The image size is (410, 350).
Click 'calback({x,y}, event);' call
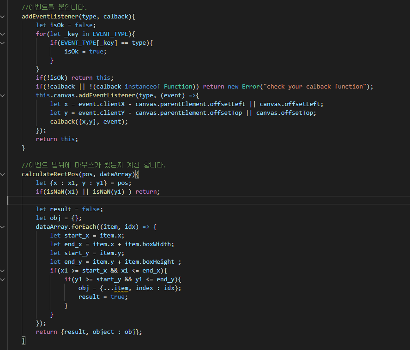click(89, 122)
